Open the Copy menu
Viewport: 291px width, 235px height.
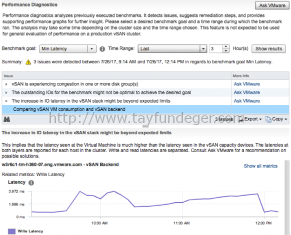276,119
